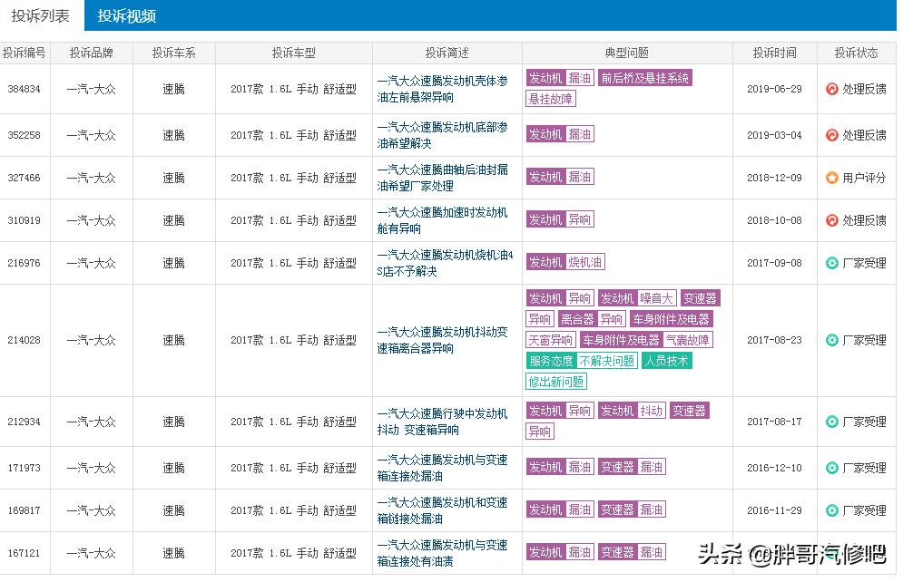Switch to the 投诉列表 tab
This screenshot has width=903, height=582.
[40, 15]
